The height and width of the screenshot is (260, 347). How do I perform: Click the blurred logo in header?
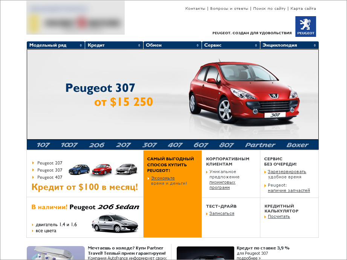pos(75,18)
